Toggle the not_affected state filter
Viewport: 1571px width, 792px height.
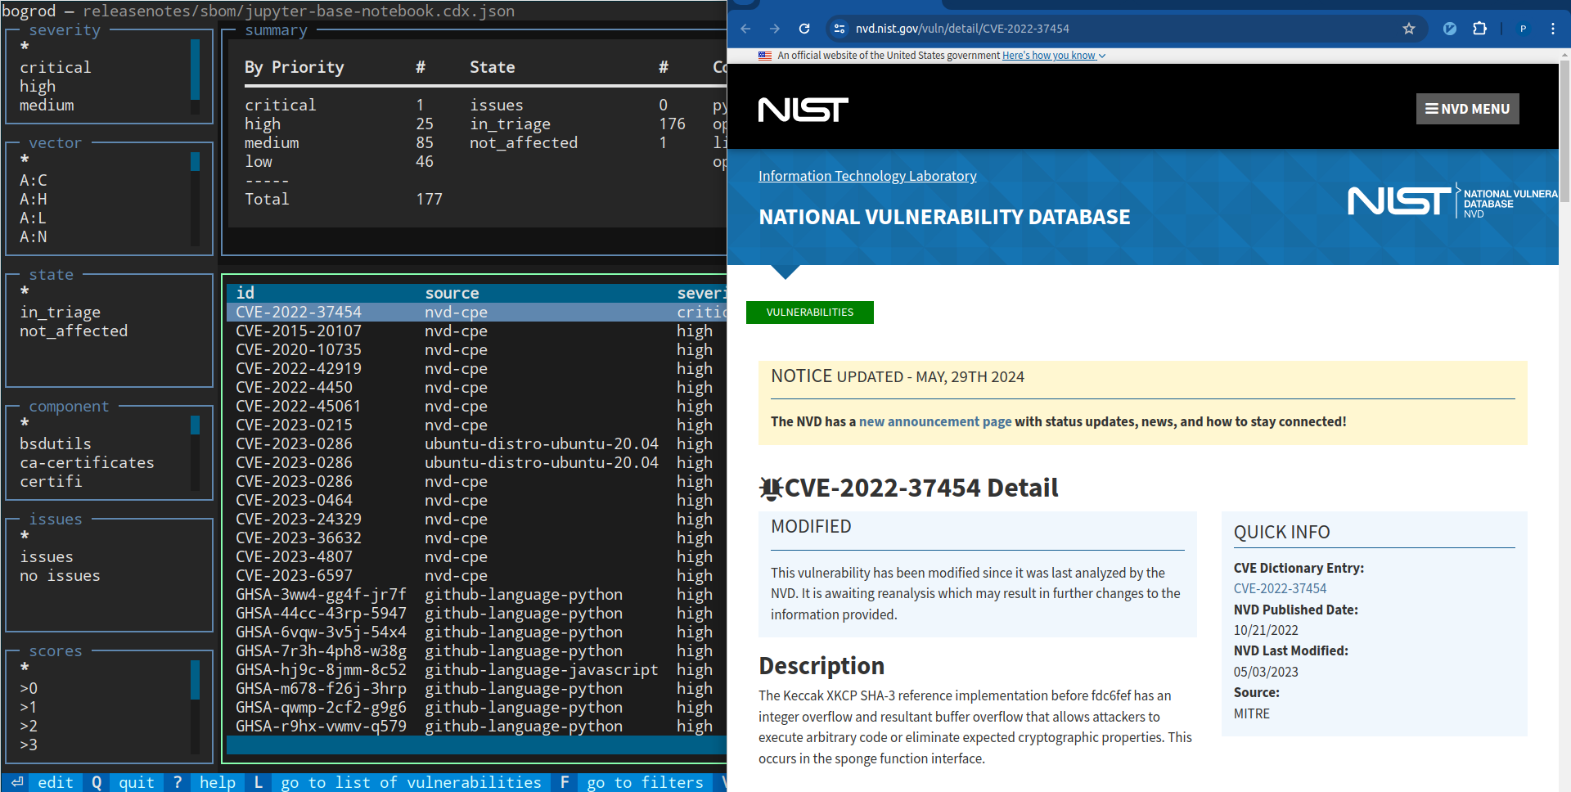[74, 331]
